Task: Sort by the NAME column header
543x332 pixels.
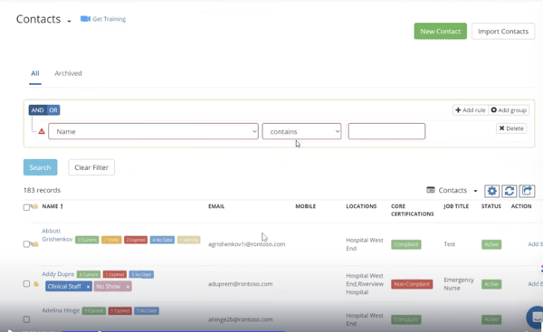Action: pos(52,206)
